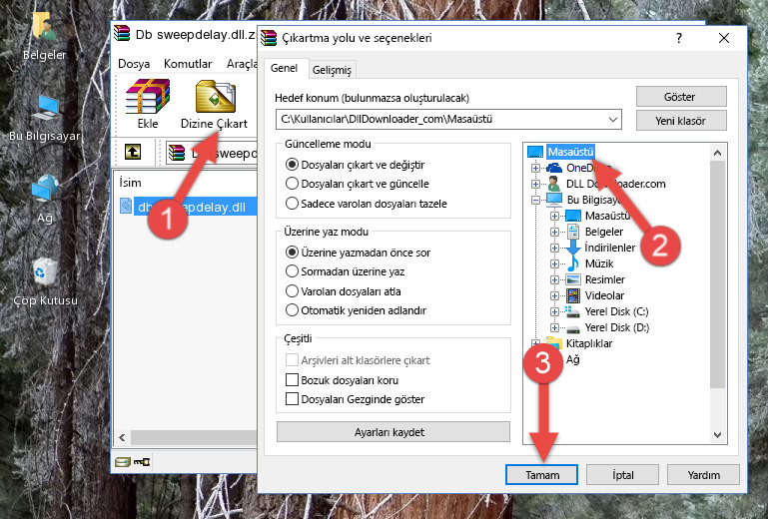The height and width of the screenshot is (519, 768).
Task: Select Ağ item in folder tree
Action: pyautogui.click(x=572, y=360)
